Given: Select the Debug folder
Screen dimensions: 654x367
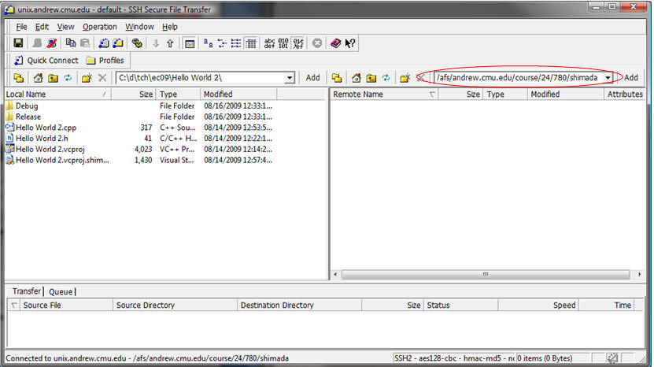Looking at the screenshot, I should 27,106.
